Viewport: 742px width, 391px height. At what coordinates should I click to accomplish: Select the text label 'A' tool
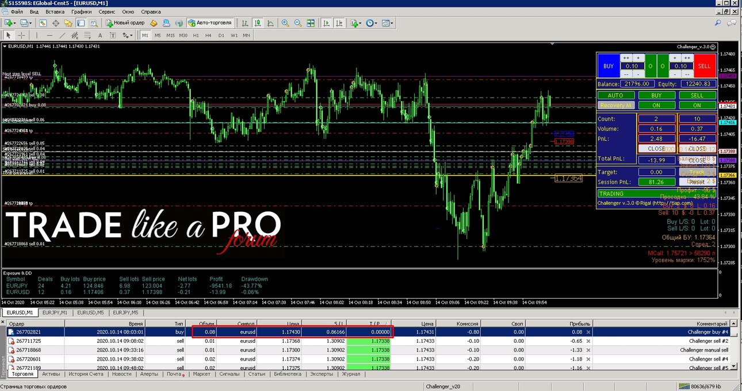(x=100, y=35)
